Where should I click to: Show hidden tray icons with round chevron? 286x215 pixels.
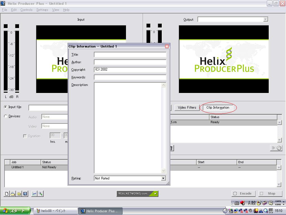225,211
